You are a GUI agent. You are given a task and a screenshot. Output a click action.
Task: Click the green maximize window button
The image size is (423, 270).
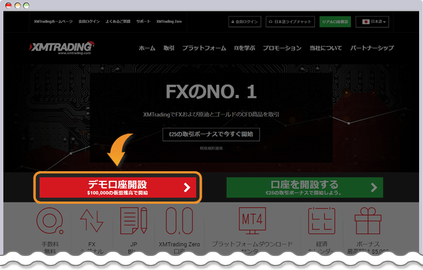(x=26, y=6)
